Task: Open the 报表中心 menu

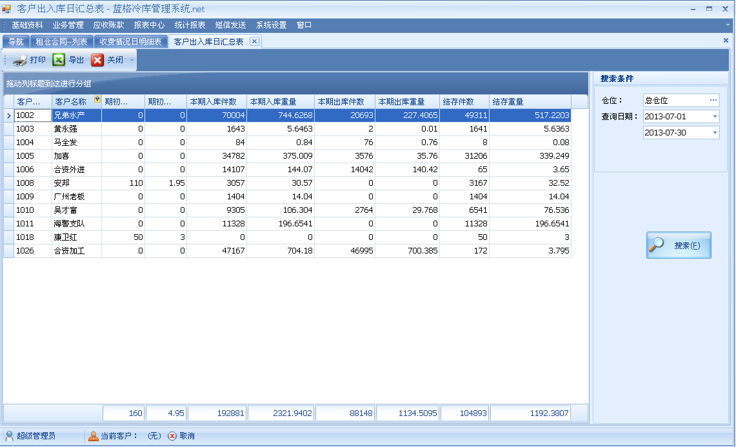Action: point(149,25)
